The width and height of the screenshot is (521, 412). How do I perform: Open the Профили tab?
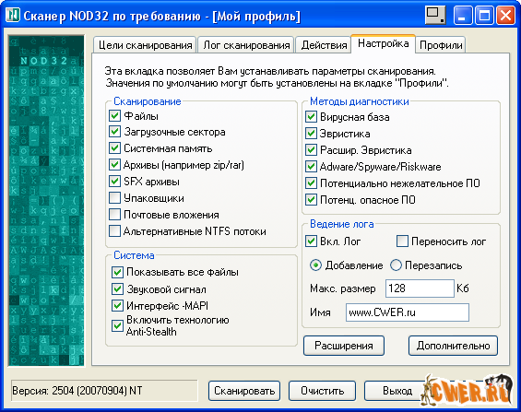click(x=441, y=45)
